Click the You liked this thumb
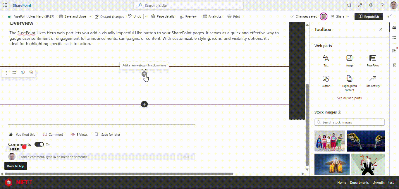Image resolution: width=399 pixels, height=189 pixels. tap(11, 135)
